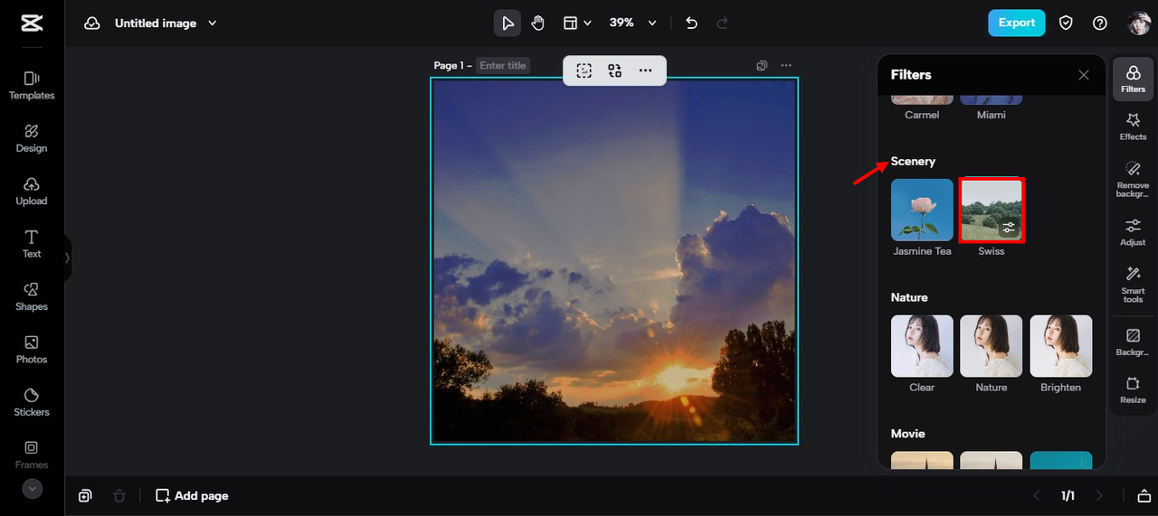Open the Resize tool
Viewport: 1158px width, 516px height.
pos(1134,390)
